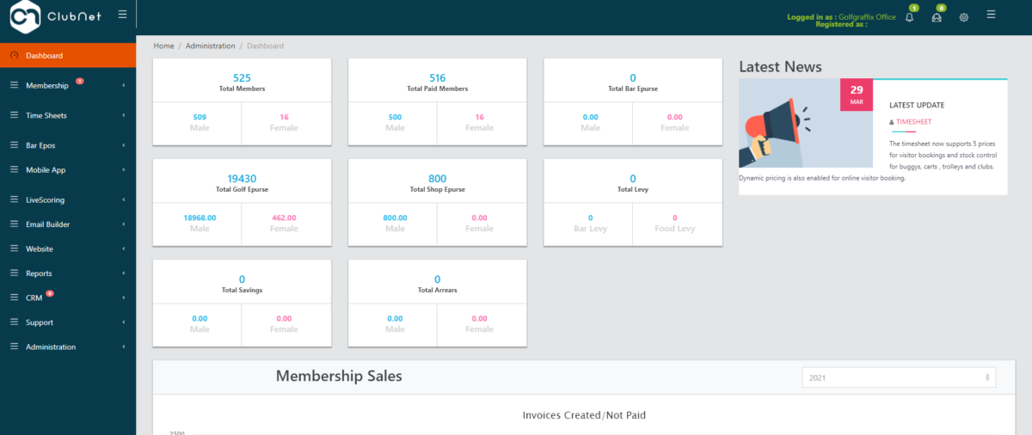Expand the Bar Epos menu chevron

[x=124, y=145]
